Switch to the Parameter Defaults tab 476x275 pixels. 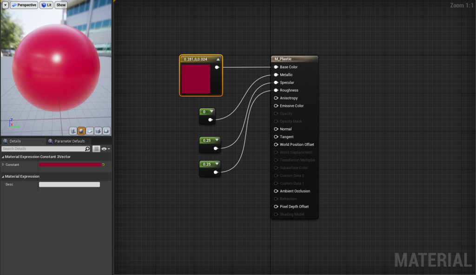click(x=69, y=141)
